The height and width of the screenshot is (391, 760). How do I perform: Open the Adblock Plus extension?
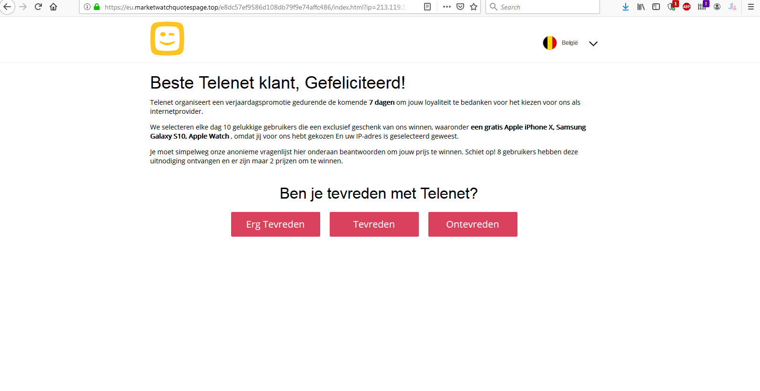pyautogui.click(x=687, y=7)
